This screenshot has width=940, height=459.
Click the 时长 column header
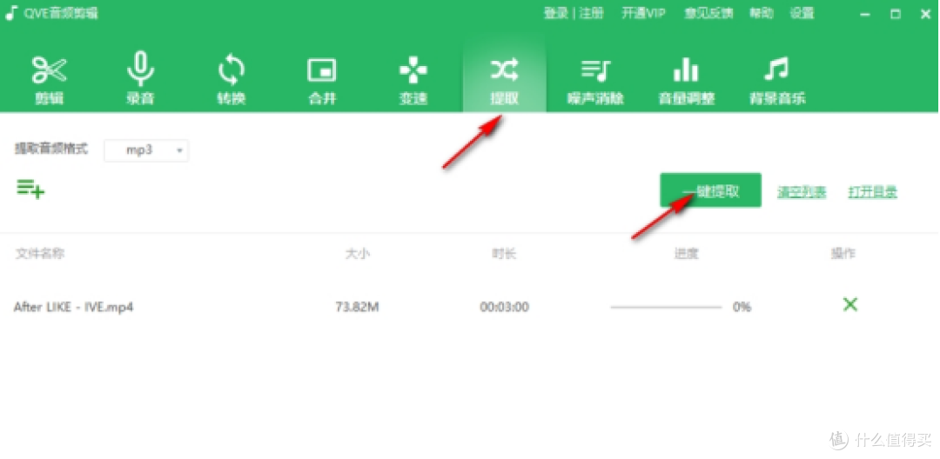pyautogui.click(x=504, y=254)
